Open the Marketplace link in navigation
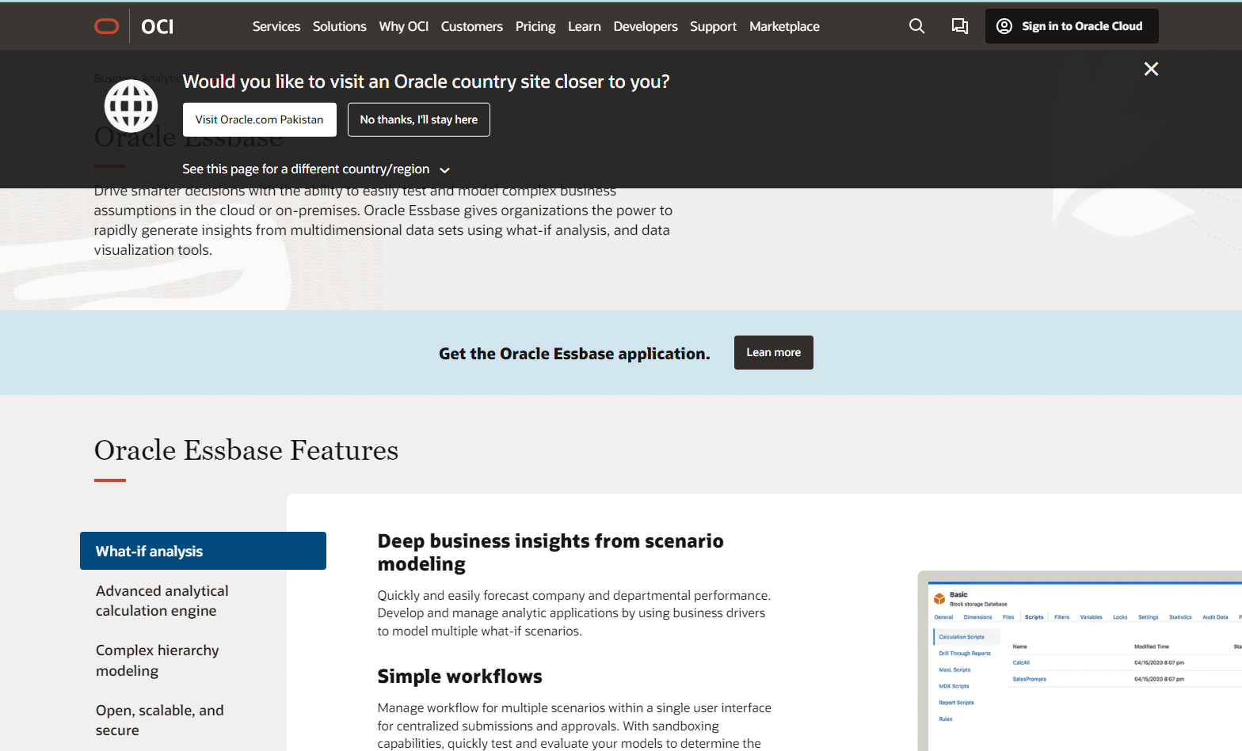 pyautogui.click(x=784, y=26)
